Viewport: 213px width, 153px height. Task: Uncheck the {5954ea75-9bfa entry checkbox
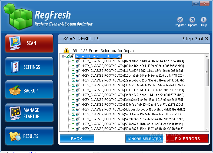(73, 123)
